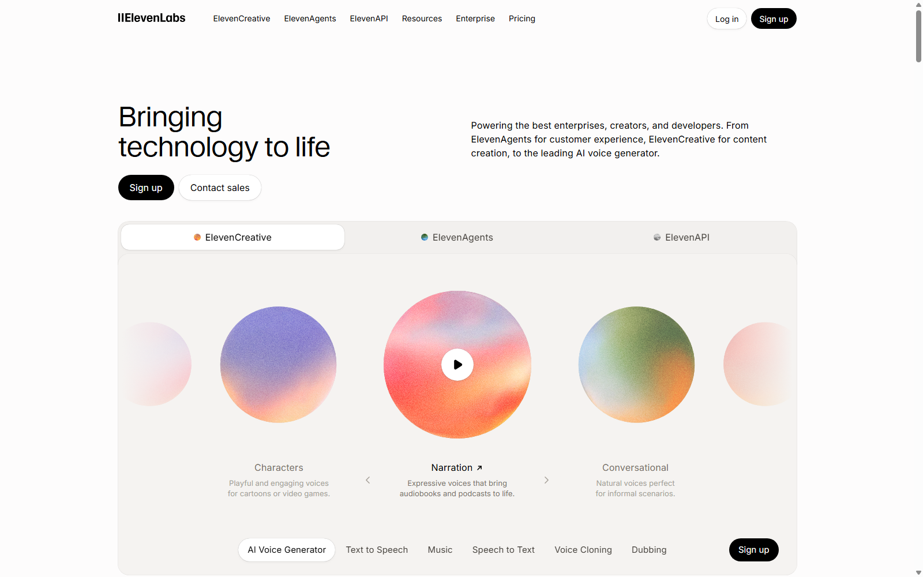Screen dimensions: 923x577
Task: Open the Narration arrow link
Action: tap(479, 468)
